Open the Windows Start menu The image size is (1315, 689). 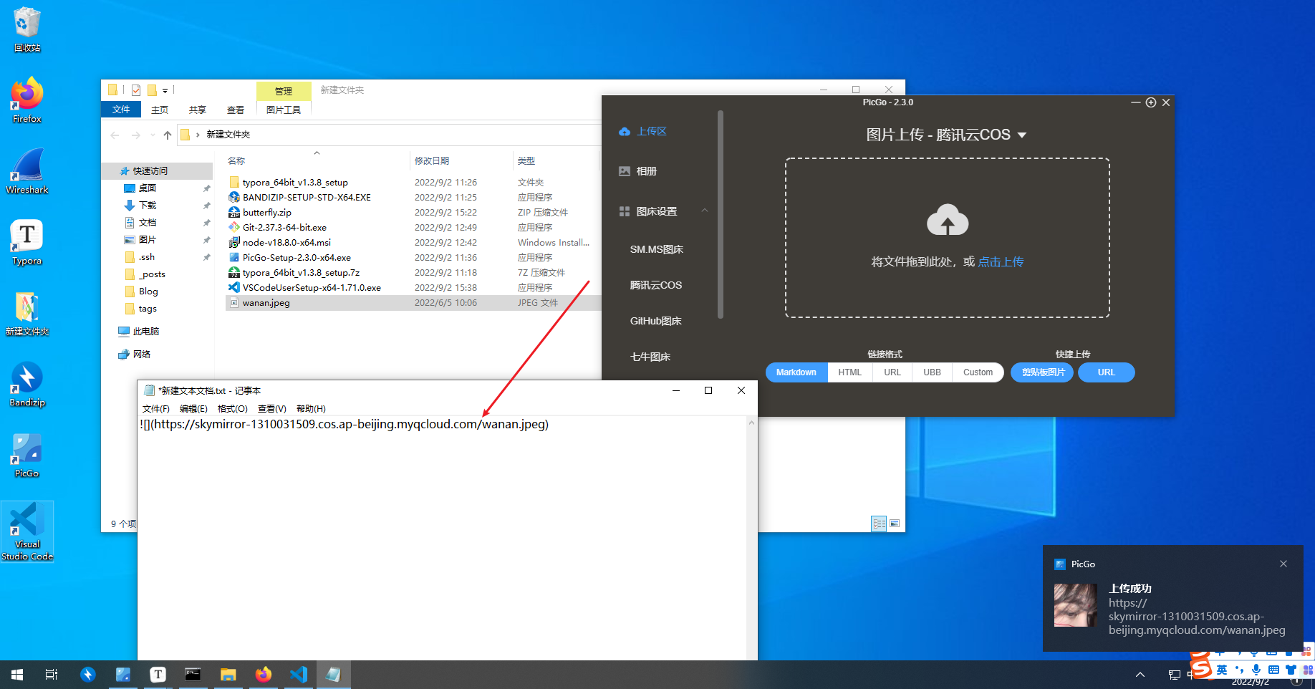17,674
